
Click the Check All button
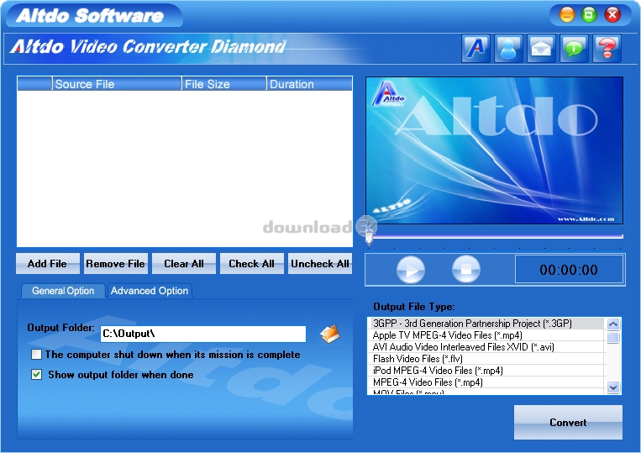[x=251, y=264]
